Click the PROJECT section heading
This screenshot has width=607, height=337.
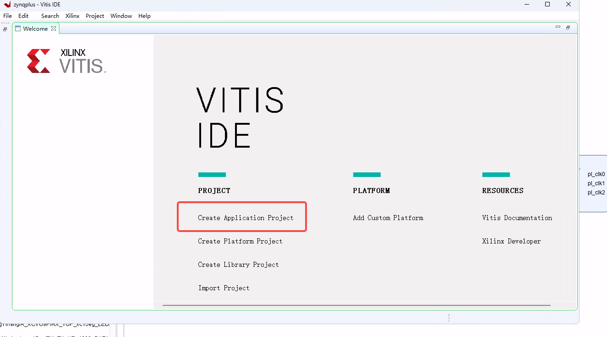pyautogui.click(x=214, y=191)
